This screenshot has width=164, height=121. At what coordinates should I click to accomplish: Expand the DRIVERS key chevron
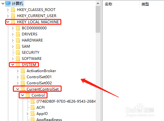click(x=13, y=34)
